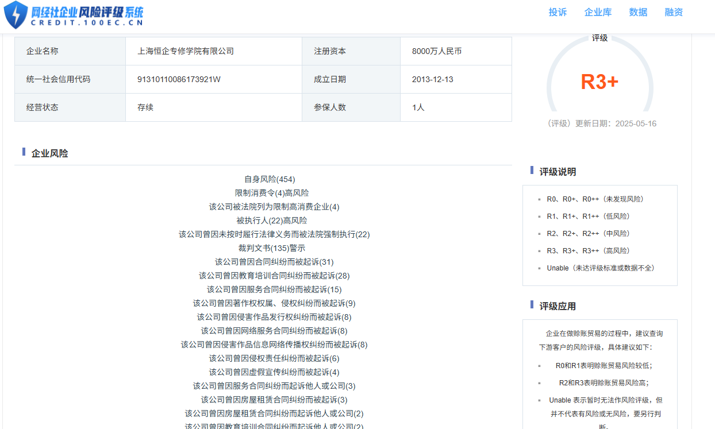Click 网络服务合同纠纷而被起诉(8) line

(274, 331)
